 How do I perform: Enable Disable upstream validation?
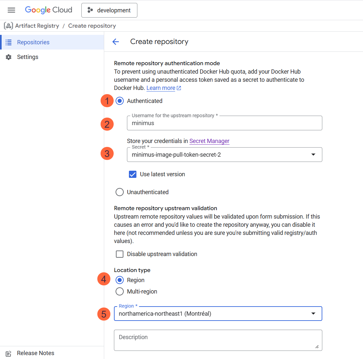[120, 254]
